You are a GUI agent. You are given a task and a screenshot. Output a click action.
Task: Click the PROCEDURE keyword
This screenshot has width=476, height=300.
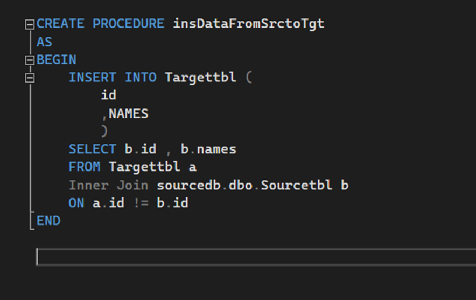click(128, 24)
